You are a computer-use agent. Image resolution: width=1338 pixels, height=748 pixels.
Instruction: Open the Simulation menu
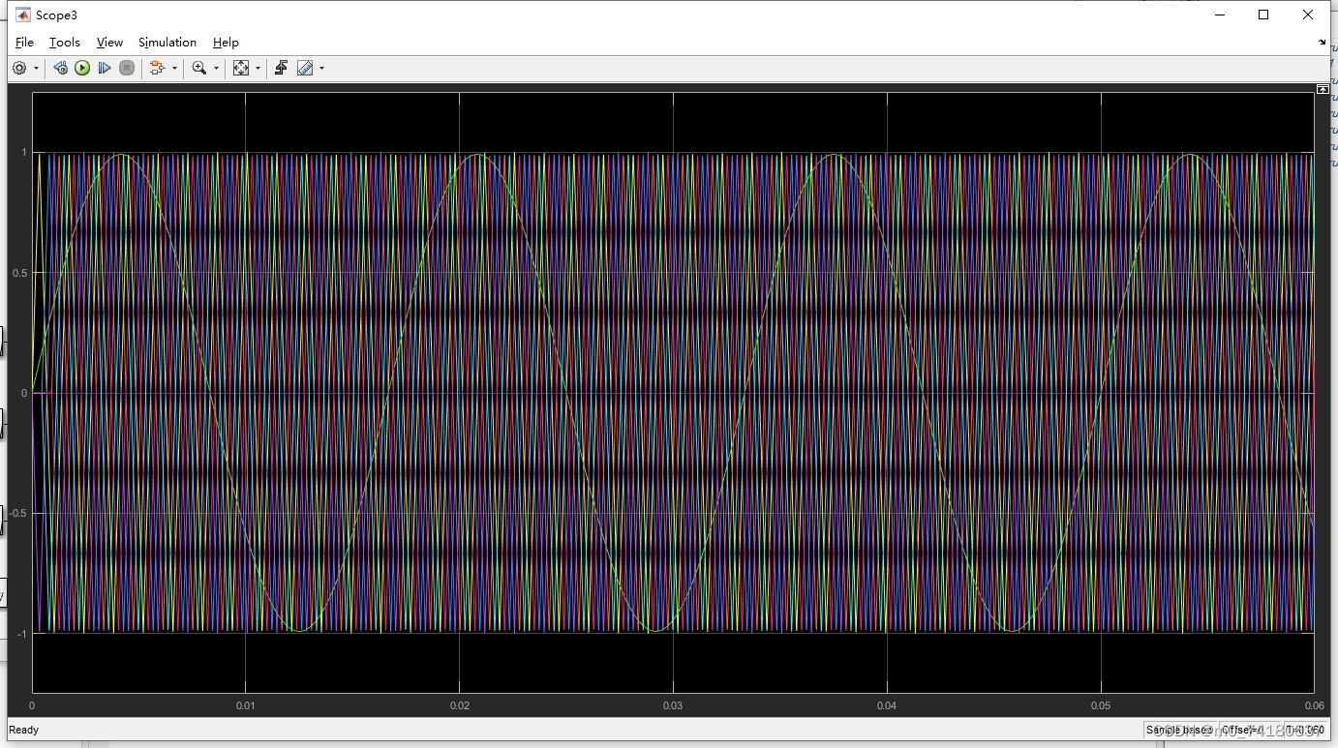pos(167,43)
